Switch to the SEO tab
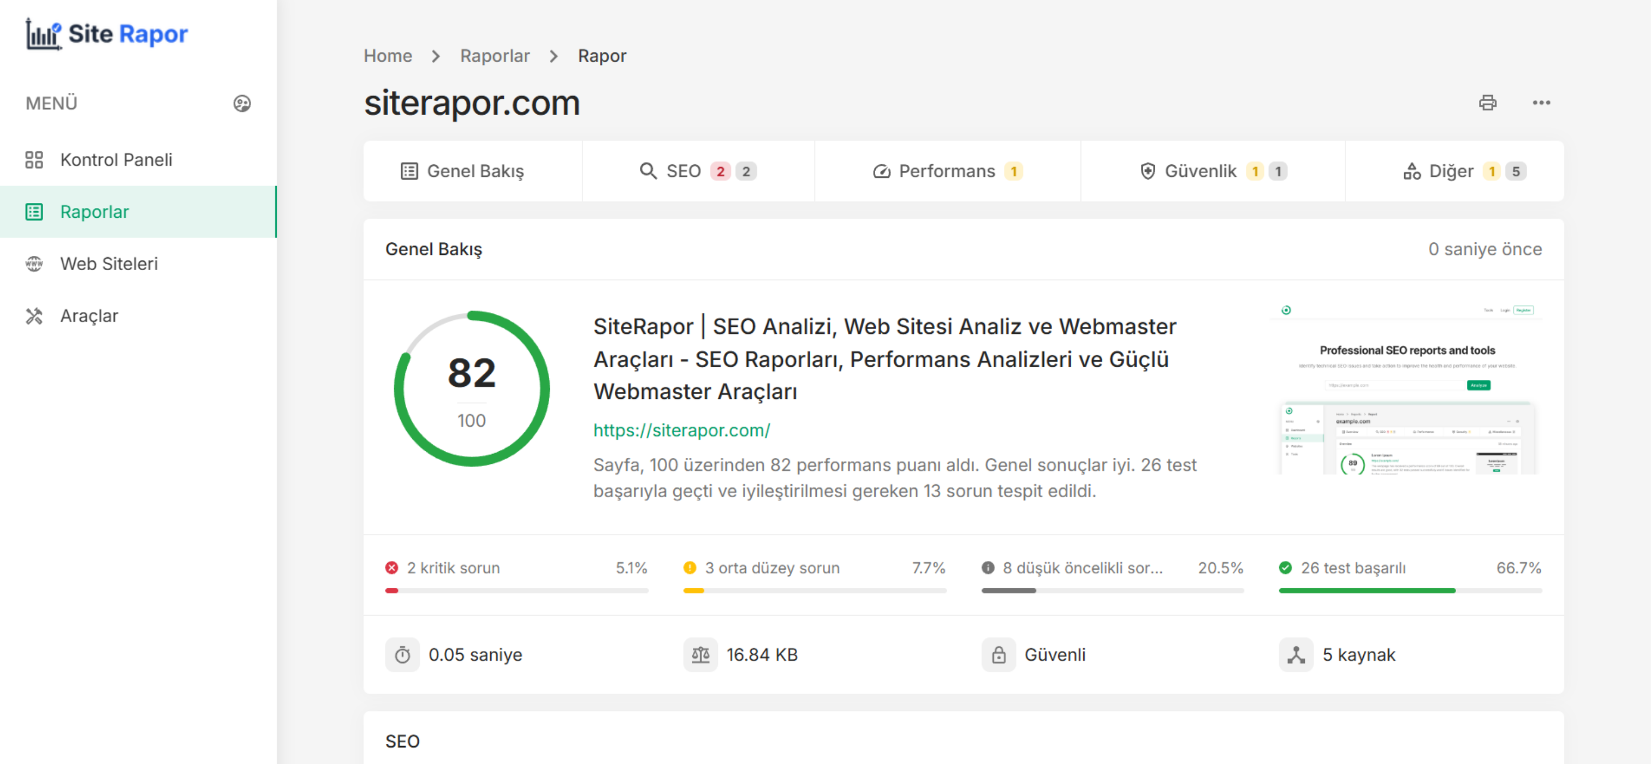1651x764 pixels. tap(699, 171)
